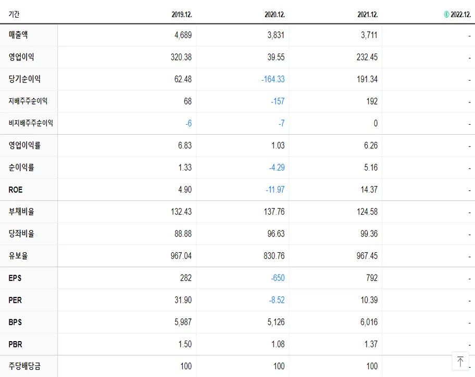The height and width of the screenshot is (377, 475).
Task: Click the 매출액 row label
Action: pyautogui.click(x=18, y=35)
